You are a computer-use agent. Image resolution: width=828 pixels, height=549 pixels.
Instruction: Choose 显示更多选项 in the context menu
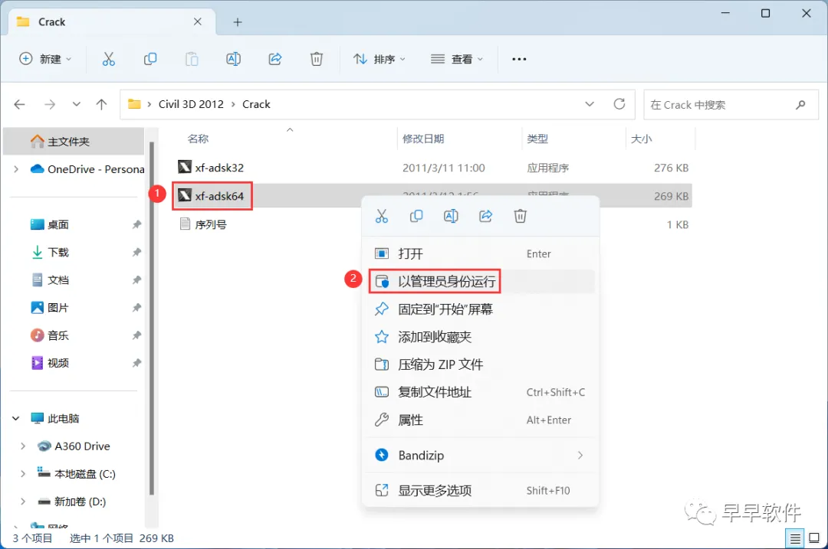pos(481,491)
